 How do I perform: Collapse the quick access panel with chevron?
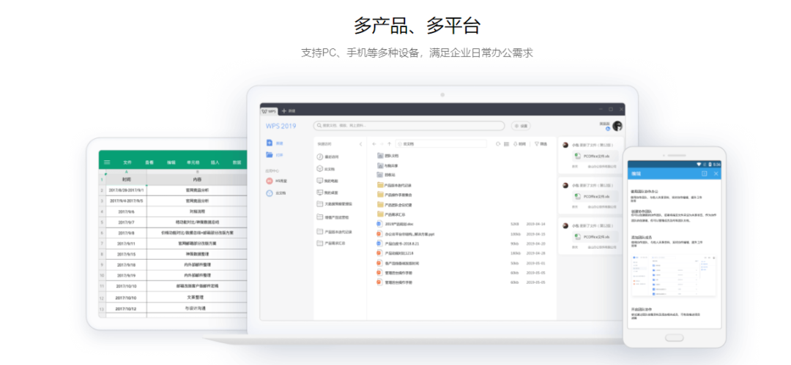coord(360,144)
